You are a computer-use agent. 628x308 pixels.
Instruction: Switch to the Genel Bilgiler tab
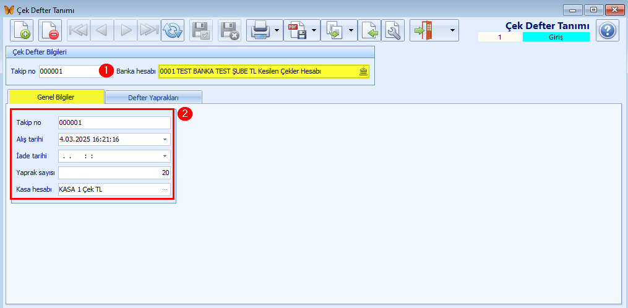pos(56,97)
